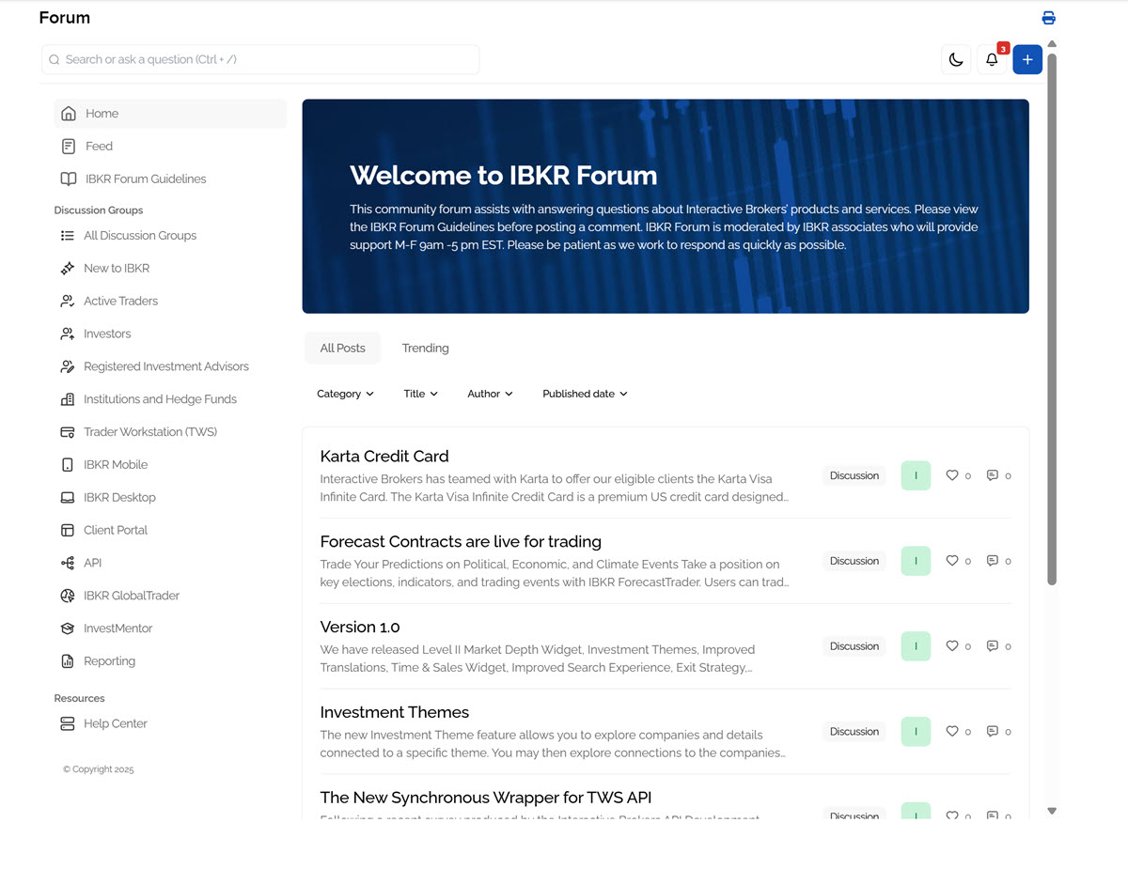The width and height of the screenshot is (1128, 869).
Task: Open the Published date dropdown
Action: (585, 394)
